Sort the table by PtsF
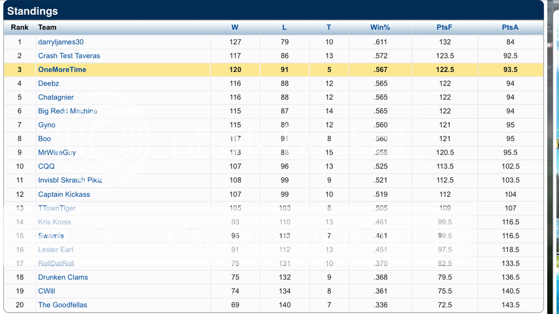The height and width of the screenshot is (314, 559). (444, 27)
